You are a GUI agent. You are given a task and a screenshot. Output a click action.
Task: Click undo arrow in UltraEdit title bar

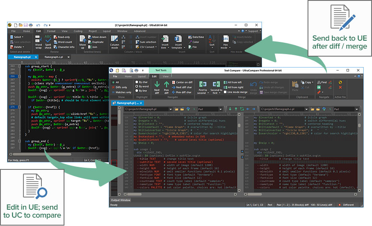(38, 25)
